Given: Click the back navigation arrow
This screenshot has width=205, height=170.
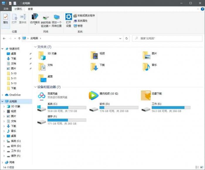Looking at the screenshot, I should (4, 39).
